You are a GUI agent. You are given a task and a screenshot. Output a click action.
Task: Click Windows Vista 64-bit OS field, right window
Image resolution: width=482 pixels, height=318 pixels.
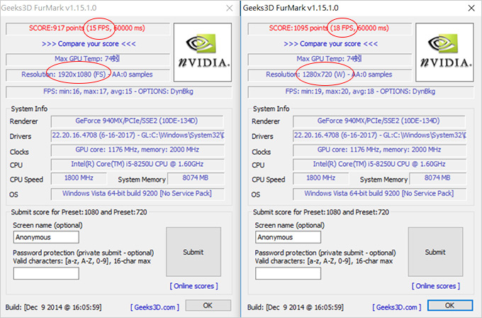(380, 194)
